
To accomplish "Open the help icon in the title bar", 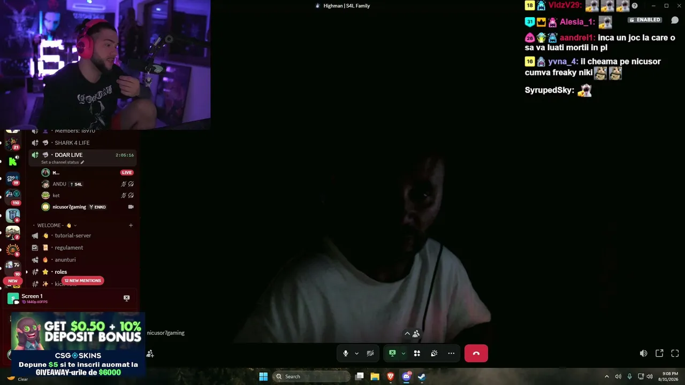I will 635,6.
